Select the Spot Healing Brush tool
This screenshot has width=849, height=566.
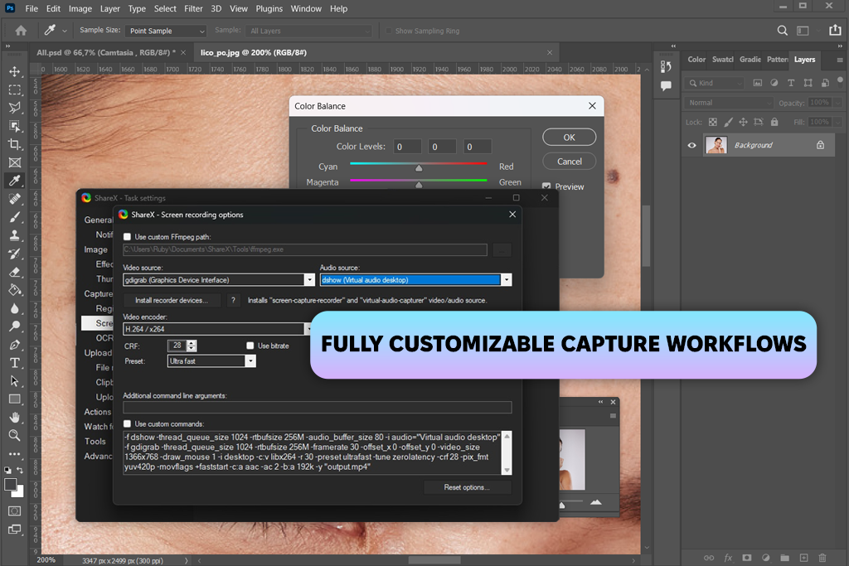[x=15, y=199]
